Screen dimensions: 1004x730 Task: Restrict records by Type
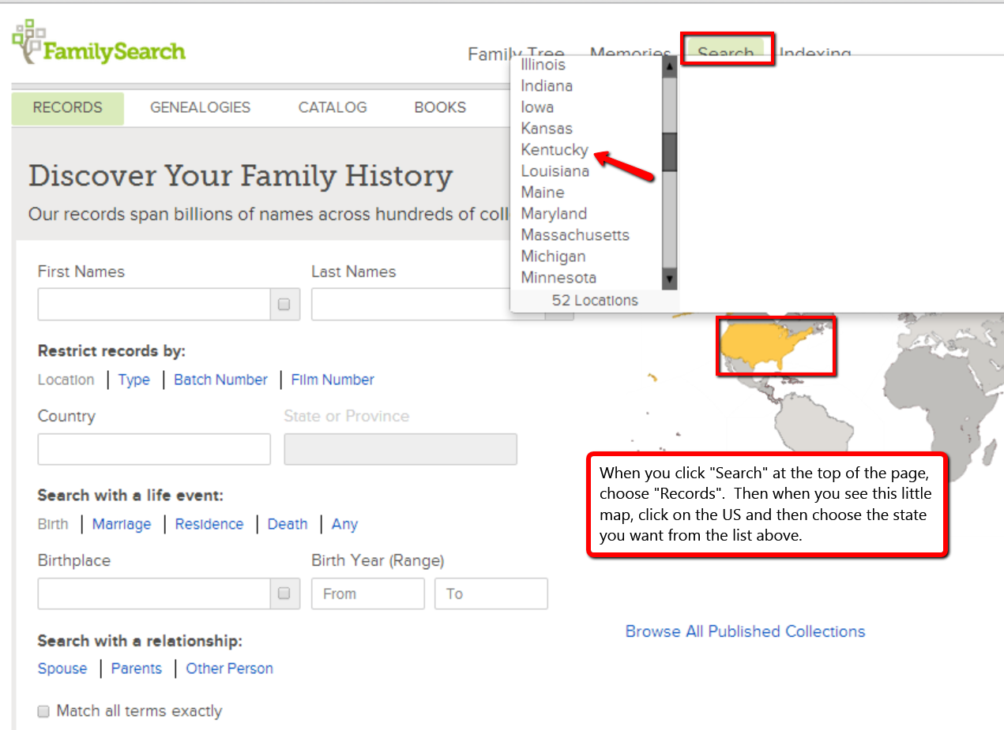134,380
